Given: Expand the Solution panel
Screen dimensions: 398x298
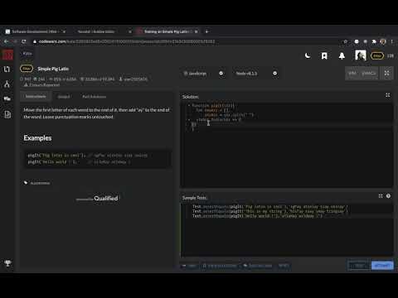Looking at the screenshot, I should (x=388, y=95).
